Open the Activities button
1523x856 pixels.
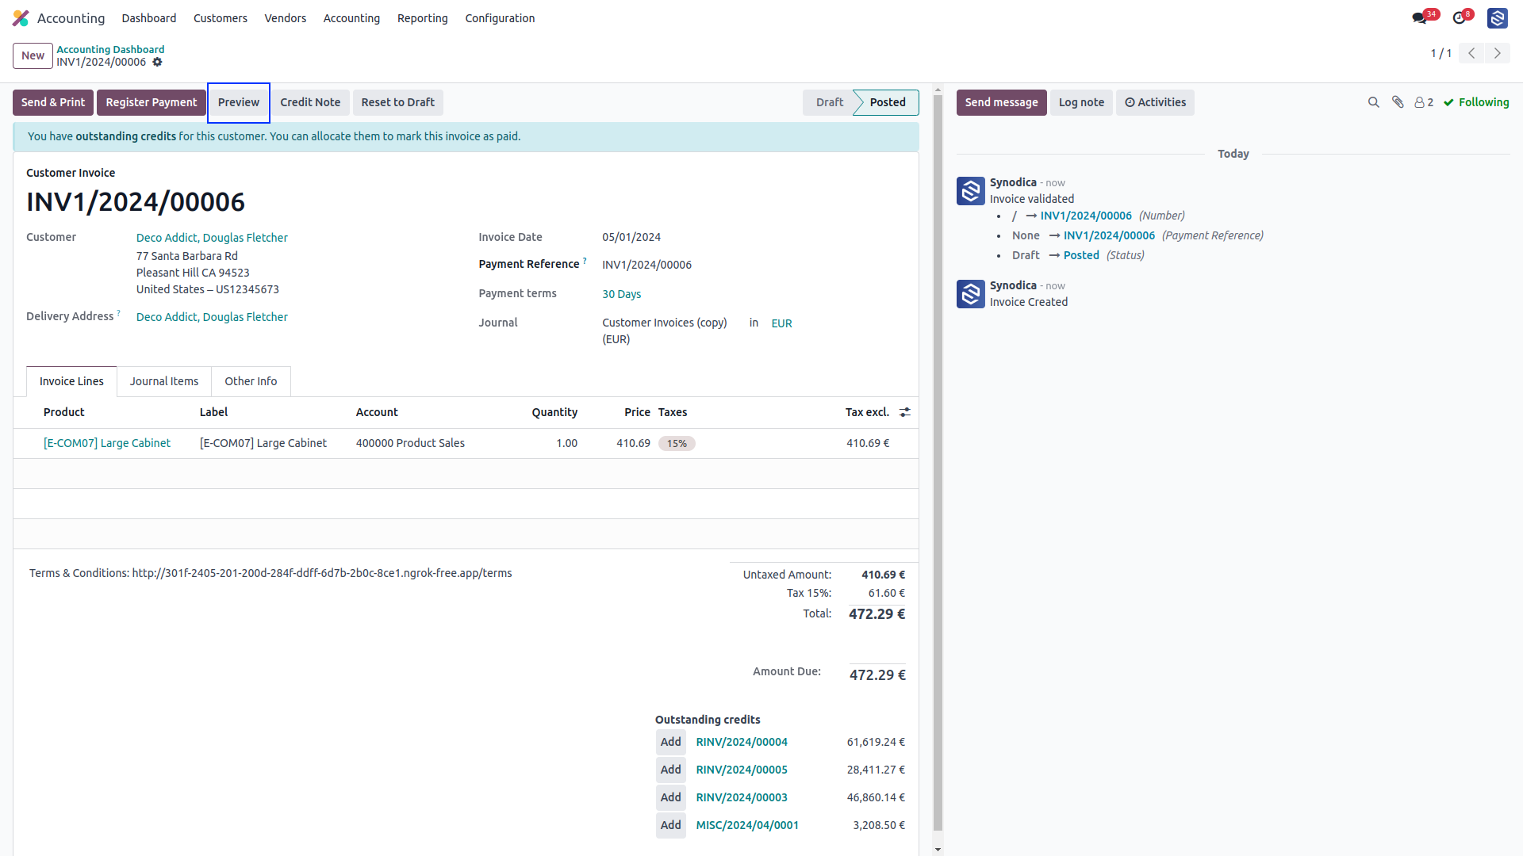[x=1155, y=102]
